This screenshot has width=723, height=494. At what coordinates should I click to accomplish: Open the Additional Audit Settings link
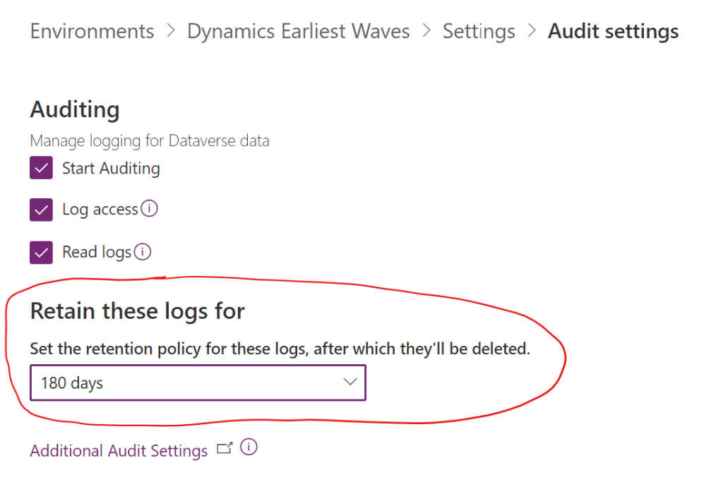click(119, 450)
